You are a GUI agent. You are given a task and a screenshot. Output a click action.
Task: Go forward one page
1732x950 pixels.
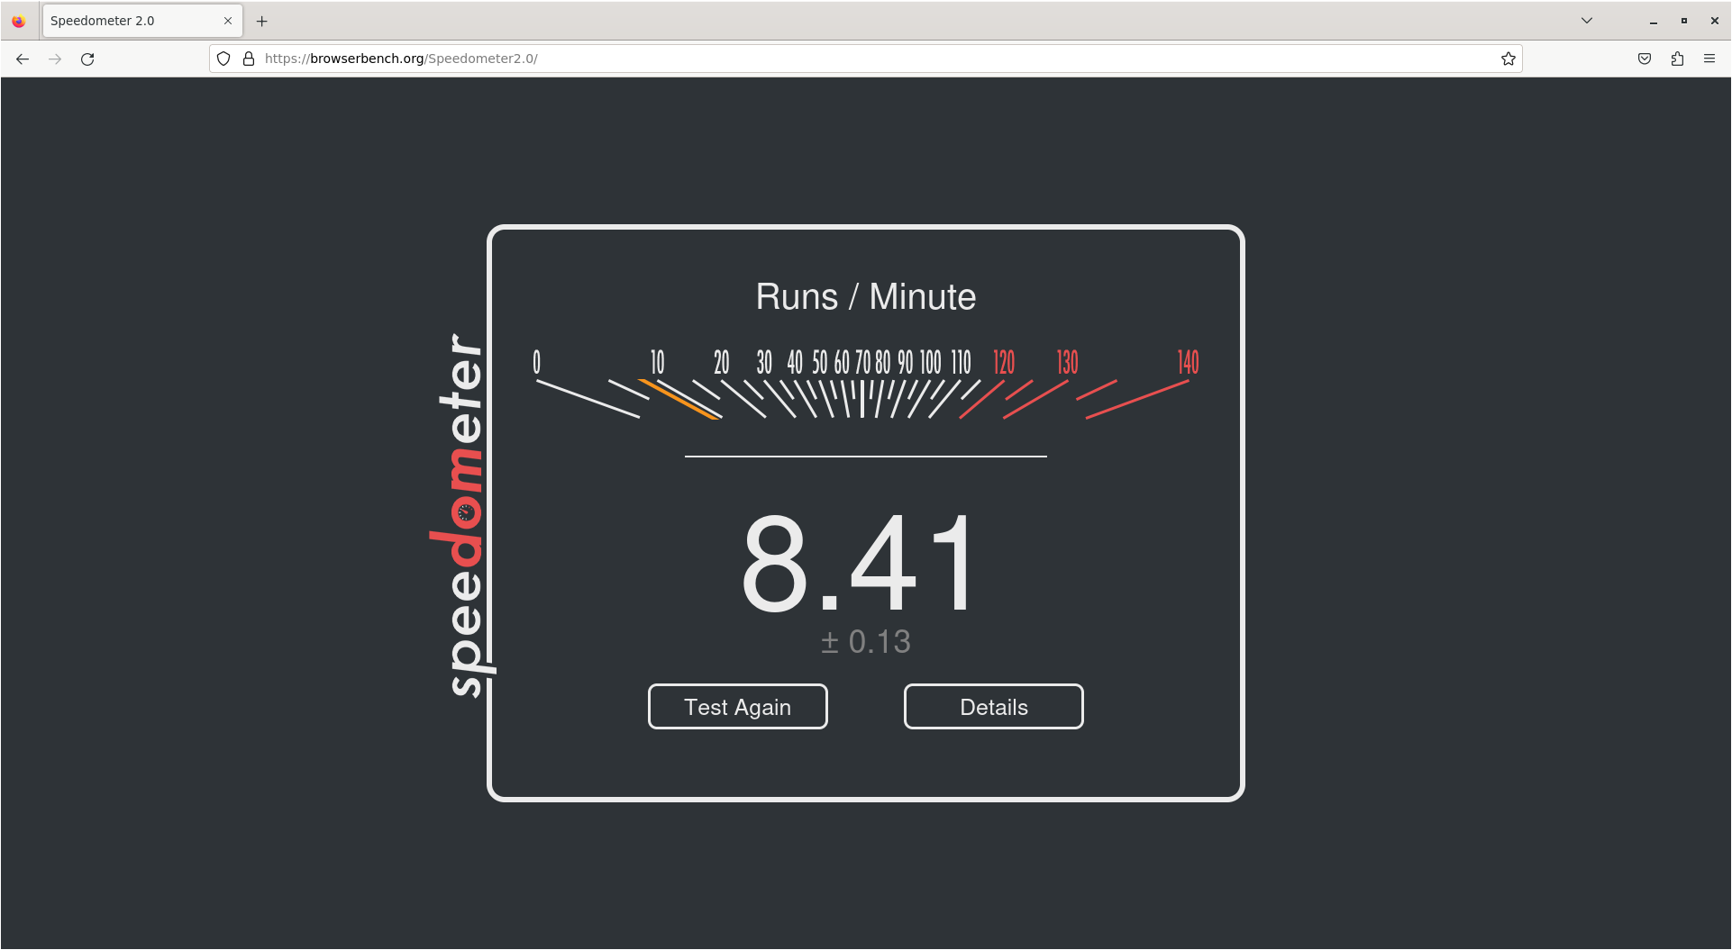(x=55, y=59)
